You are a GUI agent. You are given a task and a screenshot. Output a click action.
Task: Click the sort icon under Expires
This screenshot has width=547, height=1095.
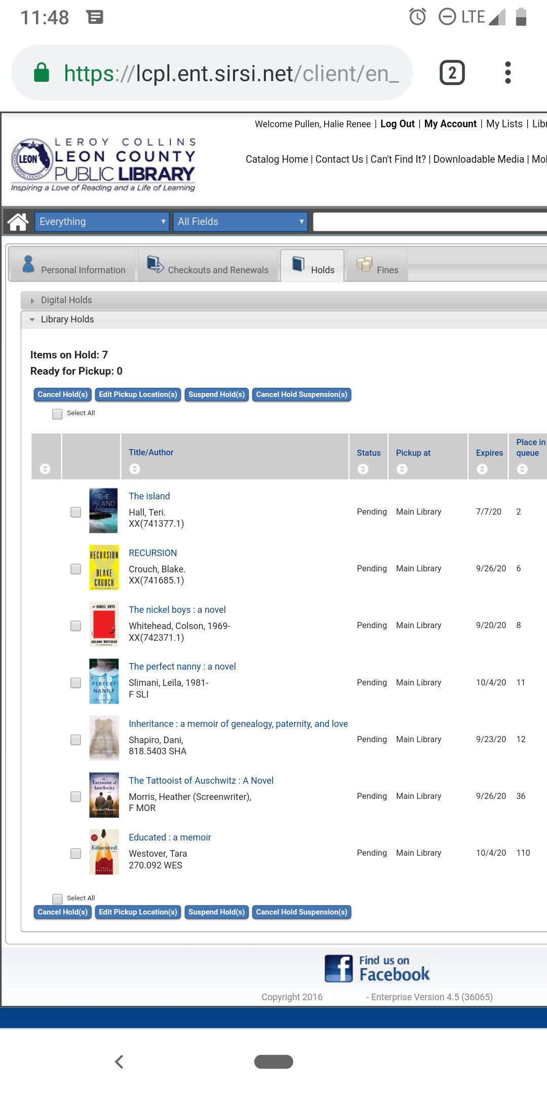(x=482, y=469)
